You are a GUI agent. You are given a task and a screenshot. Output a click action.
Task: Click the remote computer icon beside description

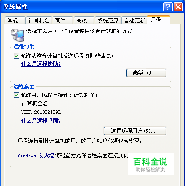click(x=18, y=35)
